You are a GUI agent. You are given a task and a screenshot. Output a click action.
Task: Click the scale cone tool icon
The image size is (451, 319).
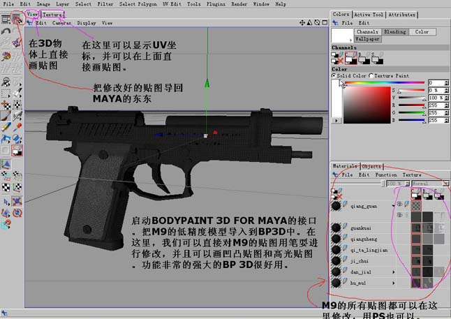pyautogui.click(x=6, y=213)
